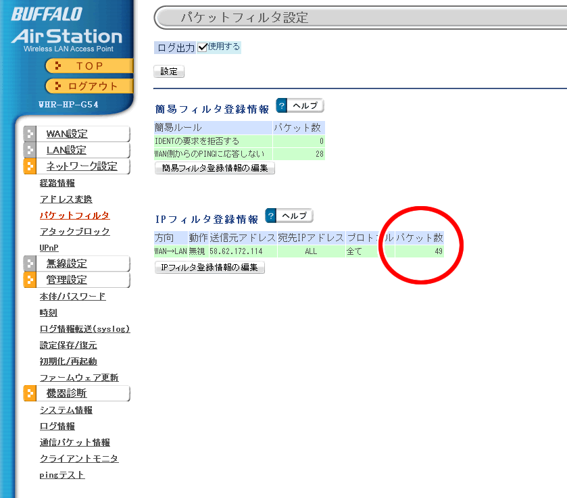Expand the 無線設定 menu icon
Screen dimensions: 567x498
pyautogui.click(x=30, y=264)
